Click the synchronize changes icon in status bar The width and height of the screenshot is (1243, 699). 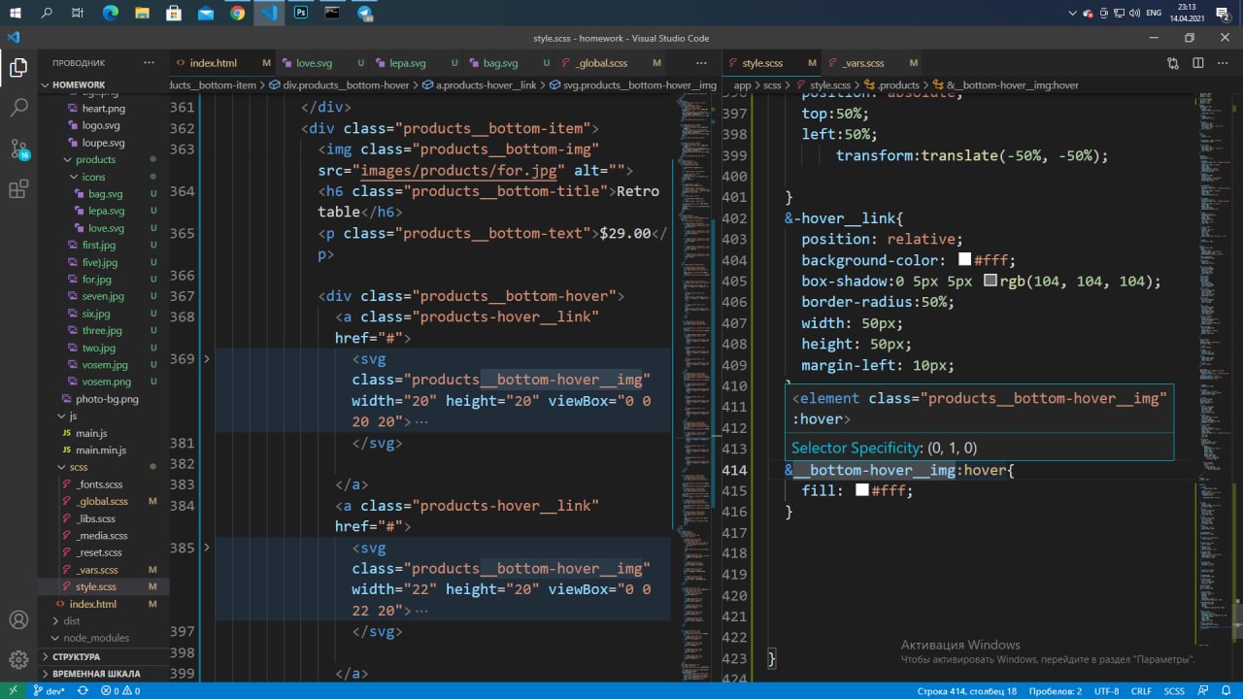click(x=83, y=691)
